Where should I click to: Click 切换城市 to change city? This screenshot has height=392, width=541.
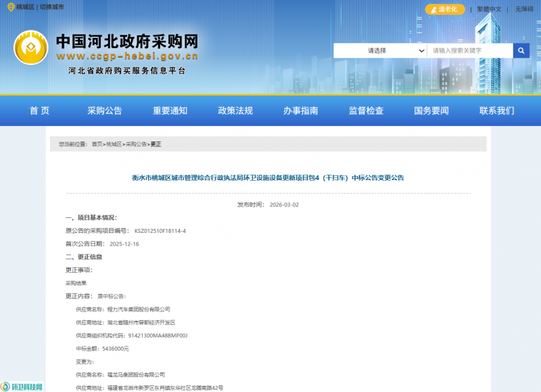52,7
